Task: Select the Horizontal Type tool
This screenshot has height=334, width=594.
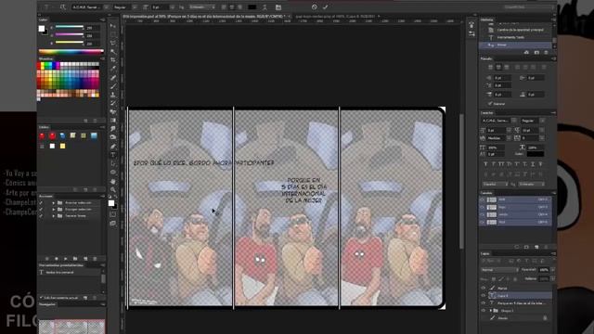Action: (113, 155)
